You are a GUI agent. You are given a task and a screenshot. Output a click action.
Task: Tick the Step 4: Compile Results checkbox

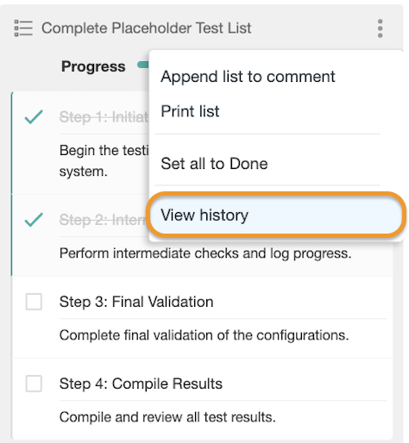tap(34, 384)
